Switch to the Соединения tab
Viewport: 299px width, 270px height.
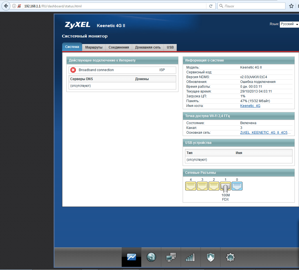tap(119, 47)
